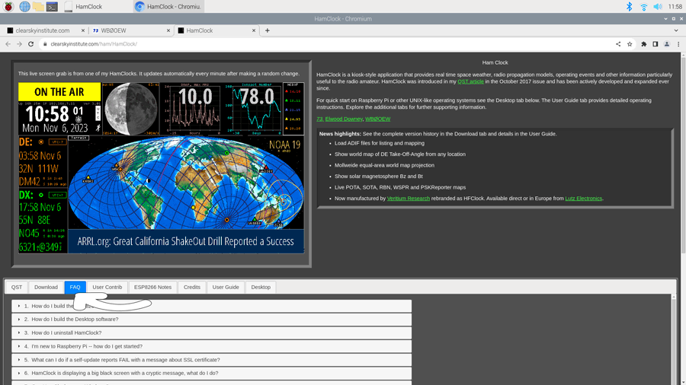Go back with the browser back arrow
The width and height of the screenshot is (686, 385).
8,44
